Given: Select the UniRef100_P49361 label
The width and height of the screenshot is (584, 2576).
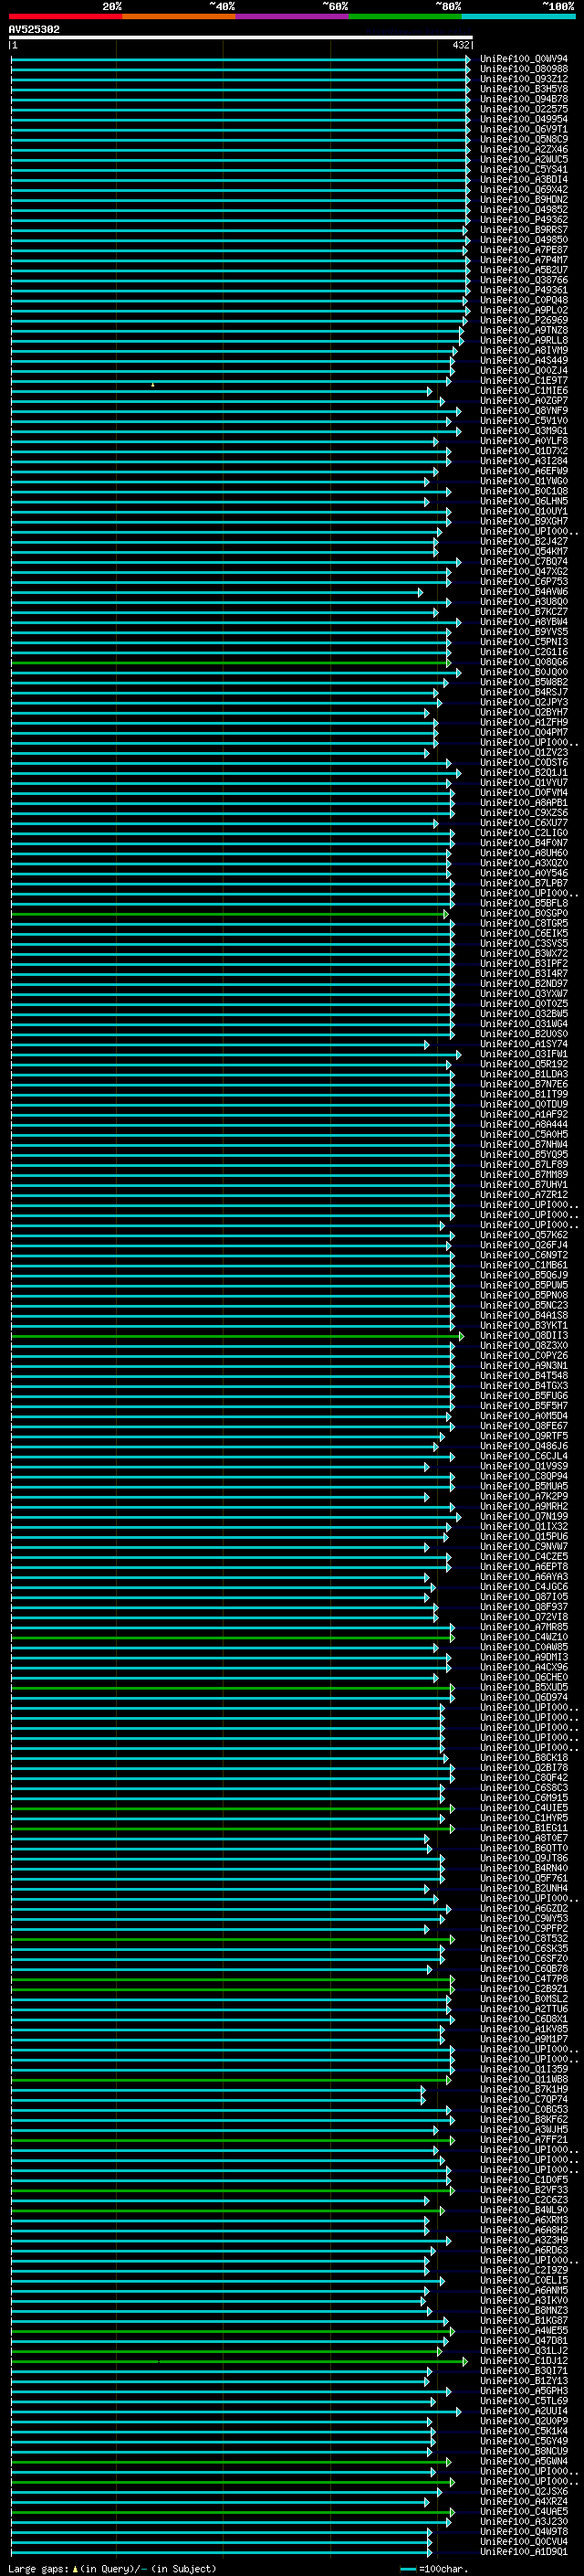Looking at the screenshot, I should click(524, 289).
